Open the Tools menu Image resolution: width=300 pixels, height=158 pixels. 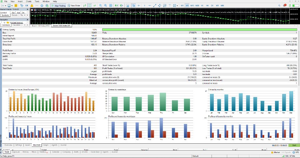pyautogui.click(x=37, y=1)
